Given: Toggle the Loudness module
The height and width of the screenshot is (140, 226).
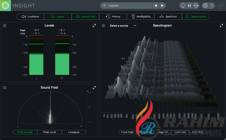Looking at the screenshot, I should tap(30, 17).
